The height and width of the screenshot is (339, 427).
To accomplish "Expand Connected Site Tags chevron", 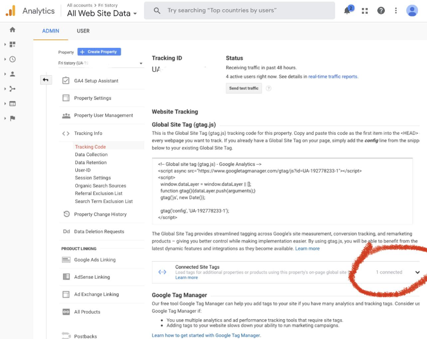I will click(x=417, y=272).
